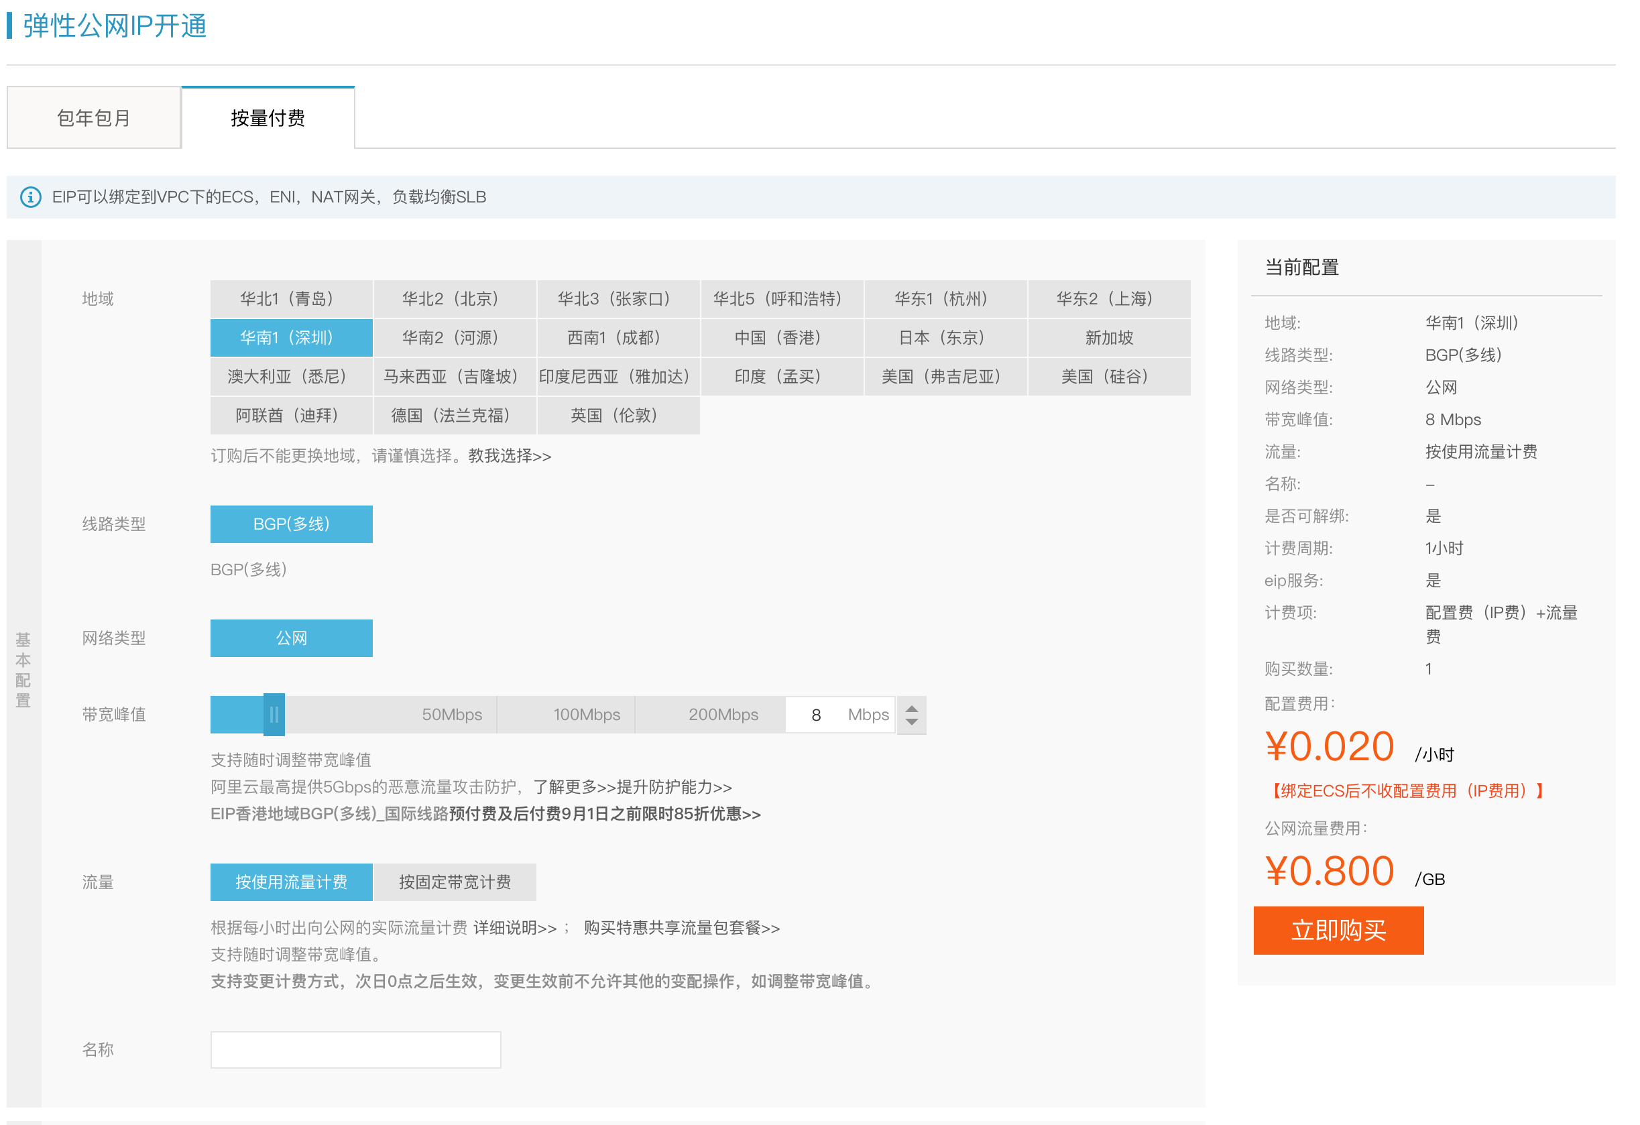Pick the 马来西亚（吉隆坡） region
Viewport: 1640px width, 1125px height.
coord(455,377)
